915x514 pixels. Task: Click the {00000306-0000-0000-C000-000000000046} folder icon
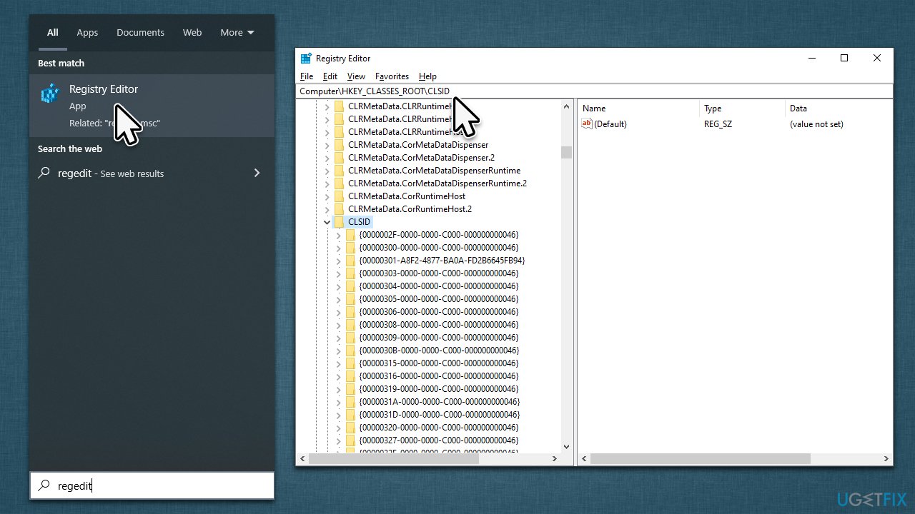tap(350, 312)
